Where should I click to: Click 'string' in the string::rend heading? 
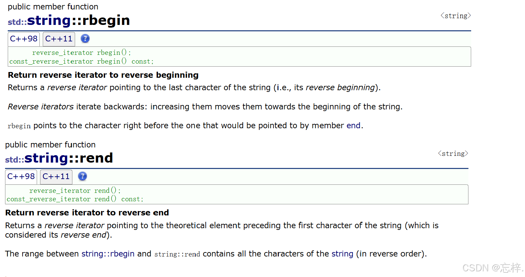[x=46, y=158]
